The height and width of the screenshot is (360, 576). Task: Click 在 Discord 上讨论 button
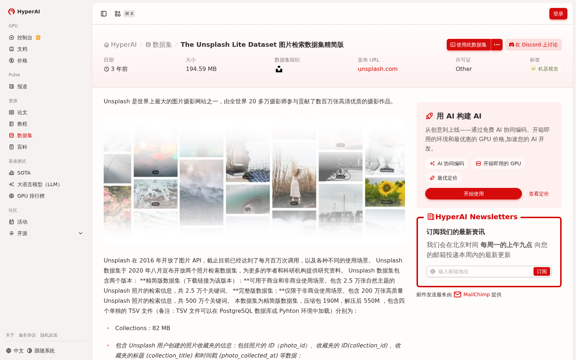pyautogui.click(x=533, y=45)
